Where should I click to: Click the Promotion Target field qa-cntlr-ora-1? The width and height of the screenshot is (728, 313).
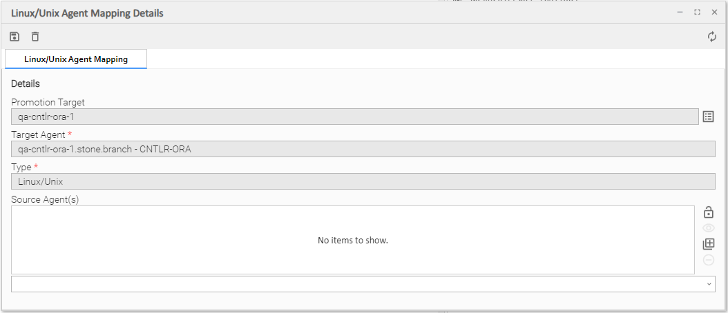click(354, 117)
